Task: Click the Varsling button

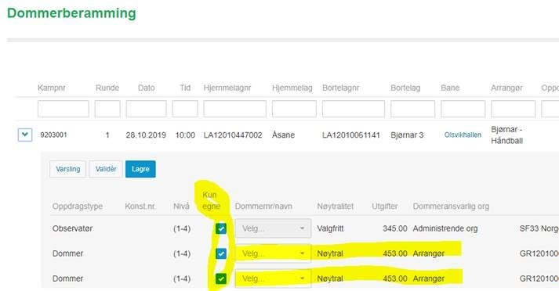Action: [x=67, y=169]
